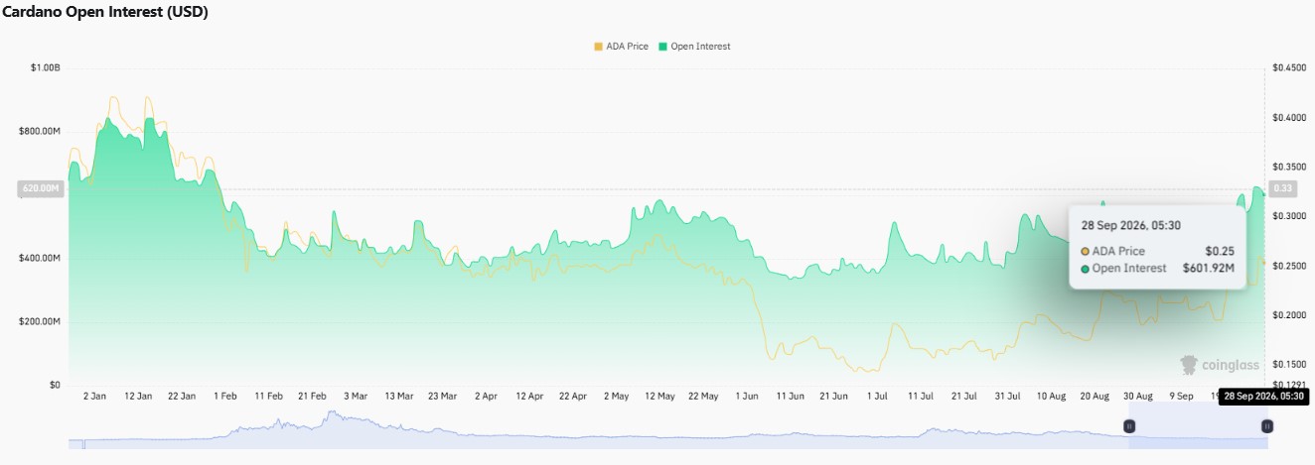Click the 22 Jan date on the x-axis
Image resolution: width=1315 pixels, height=465 pixels.
[x=182, y=396]
